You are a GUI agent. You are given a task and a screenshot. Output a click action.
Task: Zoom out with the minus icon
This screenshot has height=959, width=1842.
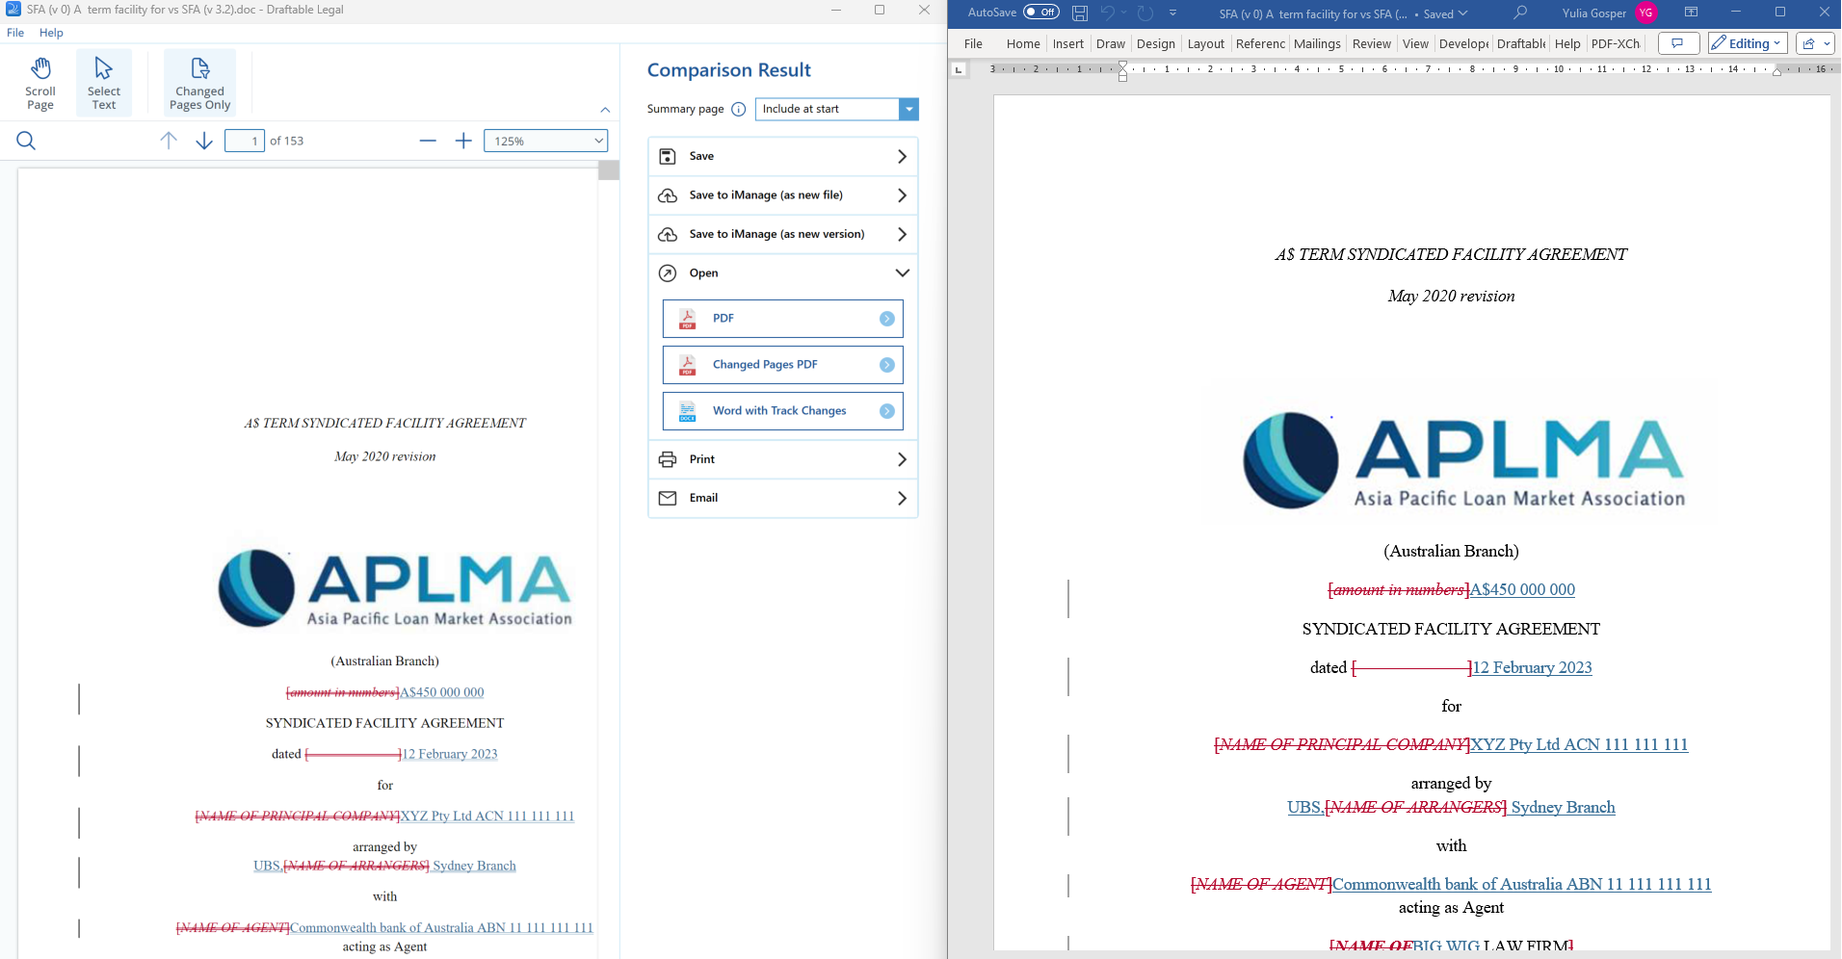tap(428, 141)
